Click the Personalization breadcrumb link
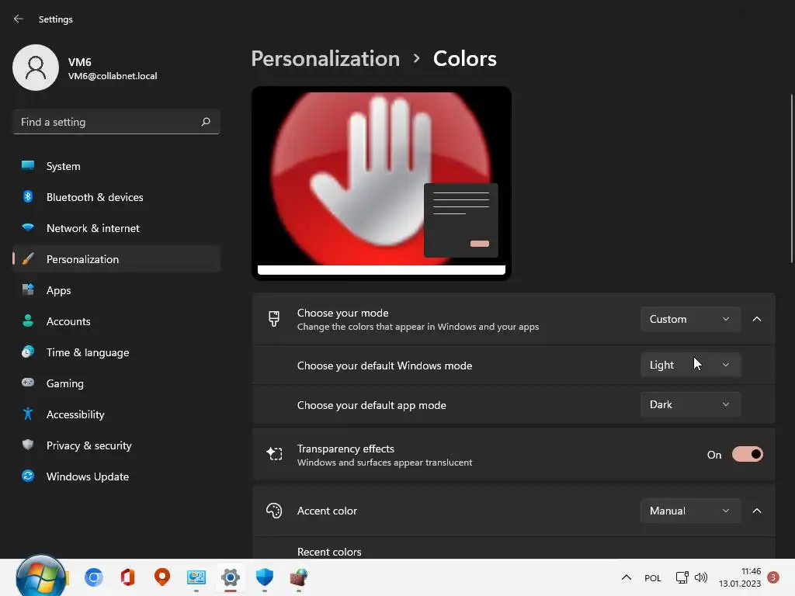Viewport: 795px width, 596px height. click(x=325, y=58)
